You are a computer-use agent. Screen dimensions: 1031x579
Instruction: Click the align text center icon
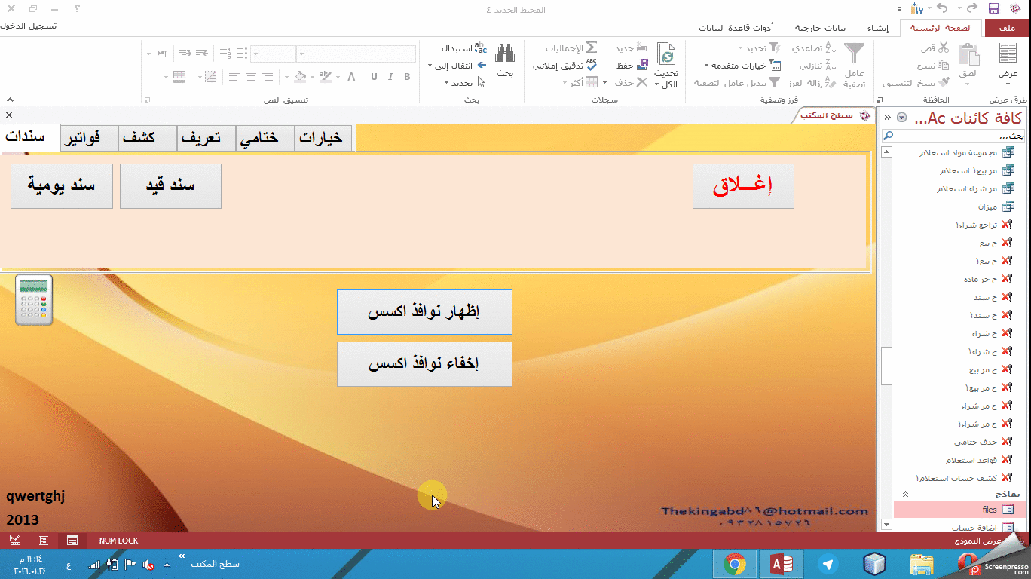click(250, 77)
